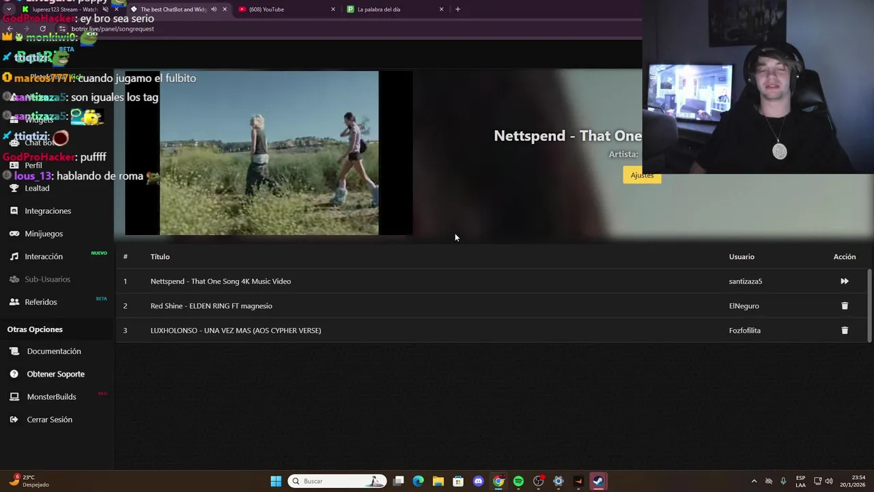Select LUXHOLONSO - UNA VEZ MAS title

236,330
